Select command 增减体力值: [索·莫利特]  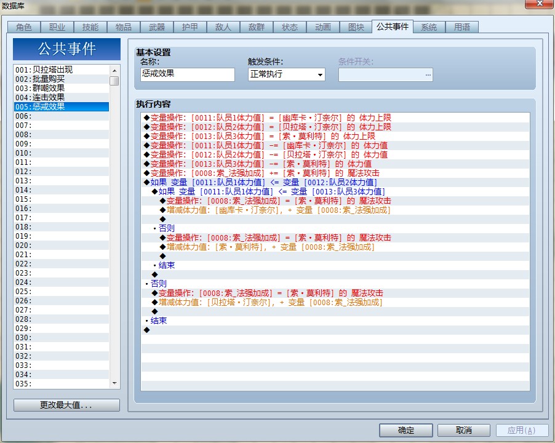335,247
